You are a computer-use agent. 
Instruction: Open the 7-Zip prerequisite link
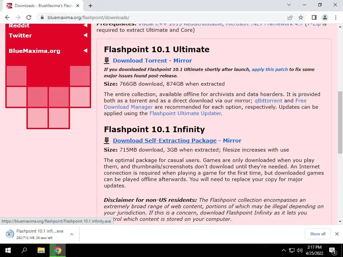click(314, 24)
